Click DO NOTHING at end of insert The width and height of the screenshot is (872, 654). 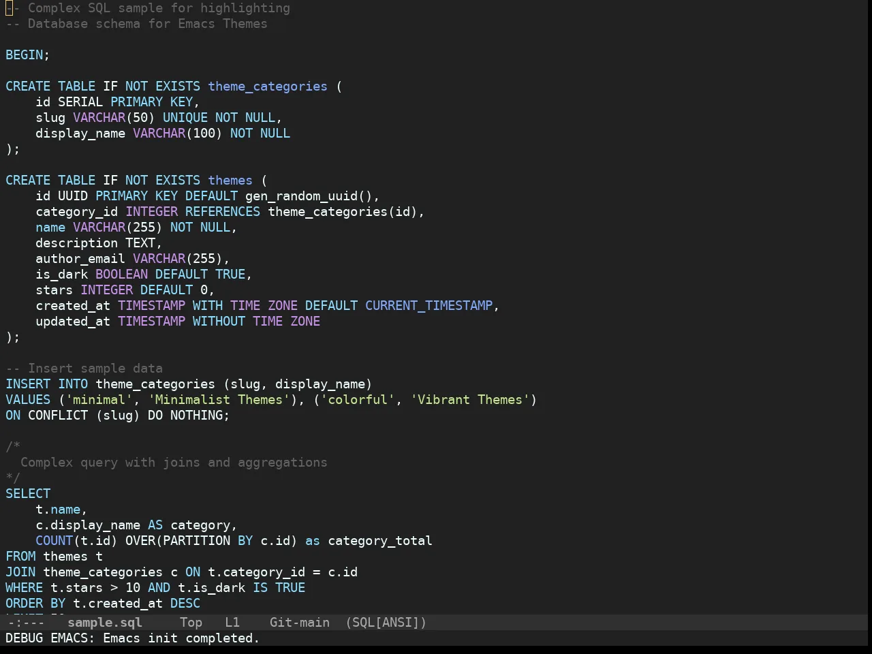pyautogui.click(x=185, y=416)
